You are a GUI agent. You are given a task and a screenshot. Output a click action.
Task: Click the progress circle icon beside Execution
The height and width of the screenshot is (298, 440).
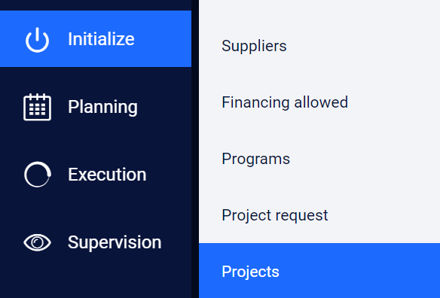tap(38, 175)
